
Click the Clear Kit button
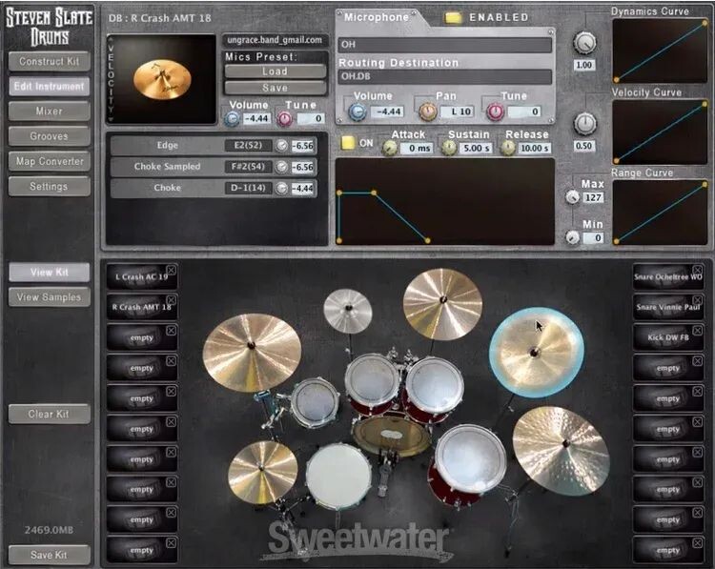(50, 414)
